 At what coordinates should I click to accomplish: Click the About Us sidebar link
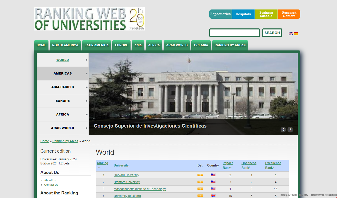point(50,180)
